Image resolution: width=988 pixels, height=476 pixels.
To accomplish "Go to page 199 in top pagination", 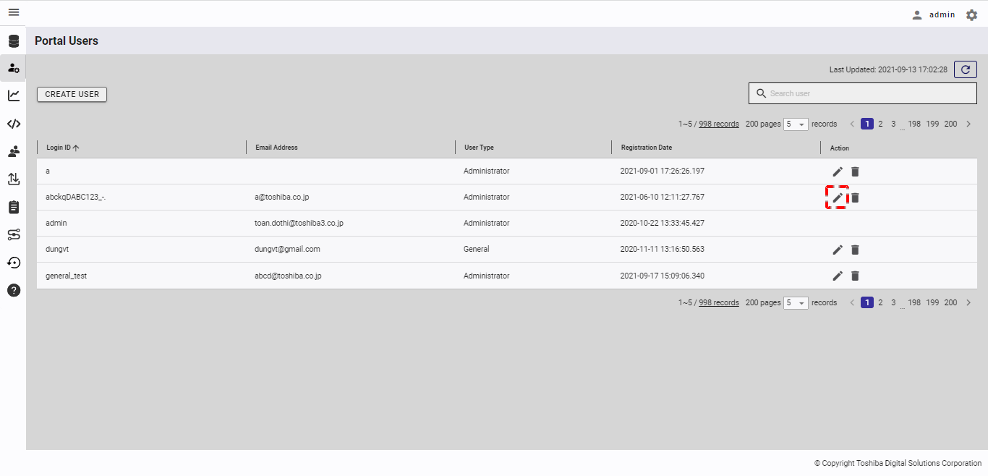I will click(932, 124).
